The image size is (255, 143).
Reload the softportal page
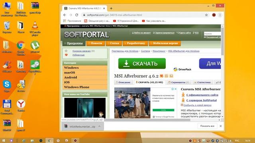tap(76, 15)
